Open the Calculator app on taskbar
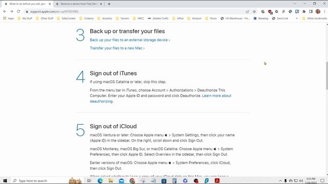The height and width of the screenshot is (184, 328). 174,180
